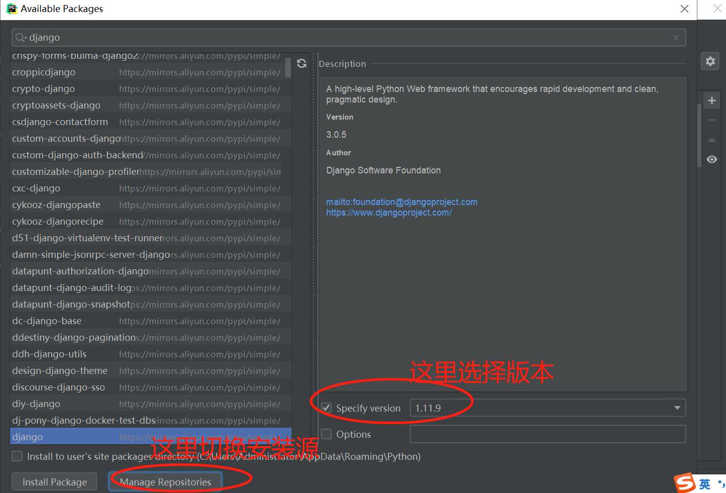This screenshot has width=726, height=493.
Task: Select the discourse-django-sso package
Action: pyautogui.click(x=151, y=387)
